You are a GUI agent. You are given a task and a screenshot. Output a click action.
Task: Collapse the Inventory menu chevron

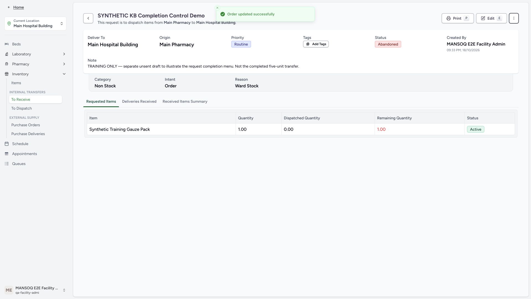pyautogui.click(x=64, y=74)
